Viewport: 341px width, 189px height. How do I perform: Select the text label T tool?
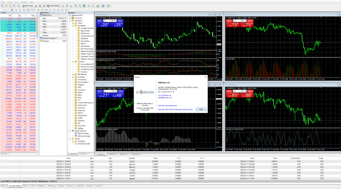pyautogui.click(x=24, y=10)
